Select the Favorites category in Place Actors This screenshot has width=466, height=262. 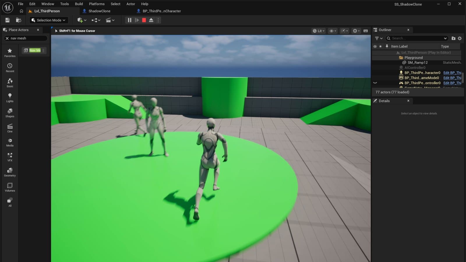tap(10, 53)
